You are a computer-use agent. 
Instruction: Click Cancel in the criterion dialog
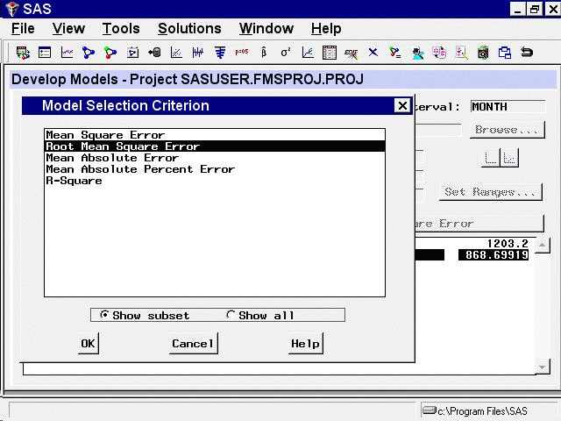(x=193, y=344)
